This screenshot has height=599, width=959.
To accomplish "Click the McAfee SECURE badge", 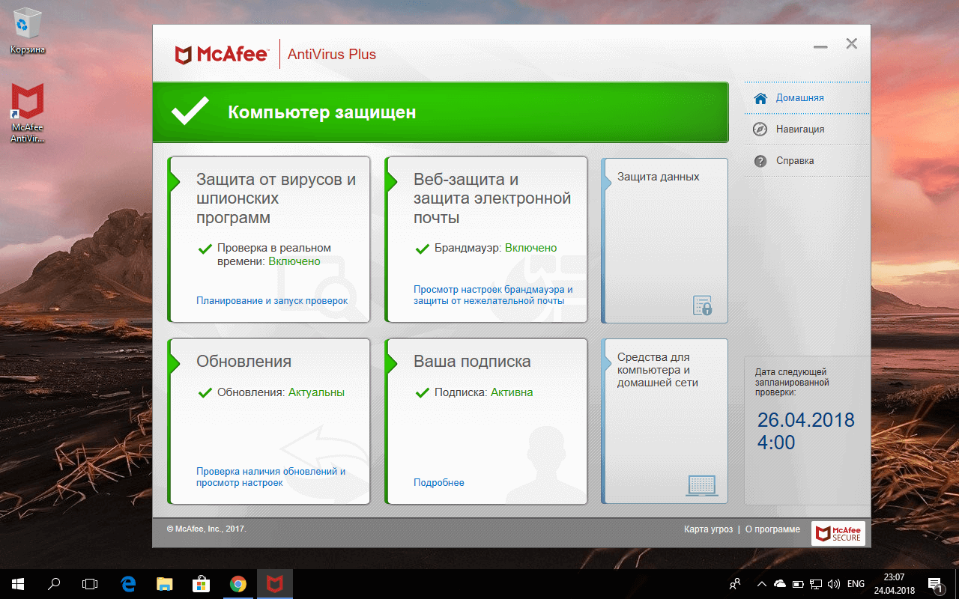I will click(838, 533).
